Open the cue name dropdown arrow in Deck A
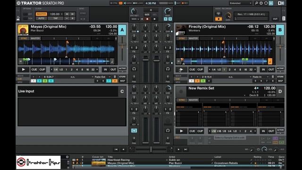The image size is (302, 170). click(92, 76)
